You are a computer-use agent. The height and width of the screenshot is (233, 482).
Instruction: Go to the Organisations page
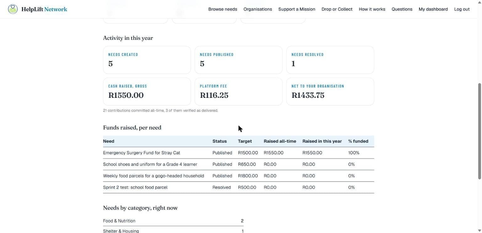258,9
